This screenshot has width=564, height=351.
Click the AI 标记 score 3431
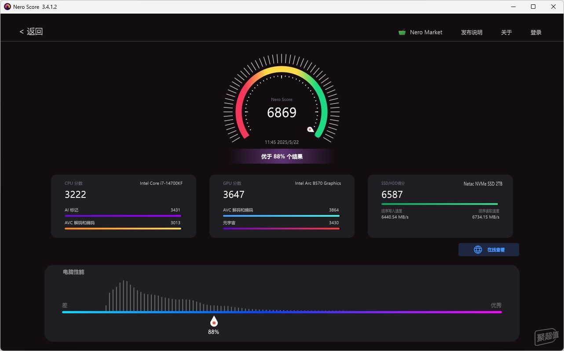(176, 210)
